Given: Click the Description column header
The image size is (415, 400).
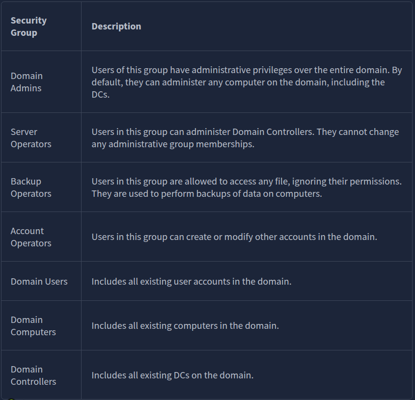Looking at the screenshot, I should [116, 27].
